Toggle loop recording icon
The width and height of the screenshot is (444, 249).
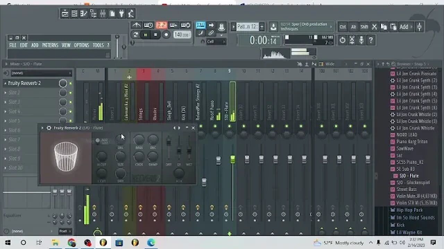coord(186,25)
